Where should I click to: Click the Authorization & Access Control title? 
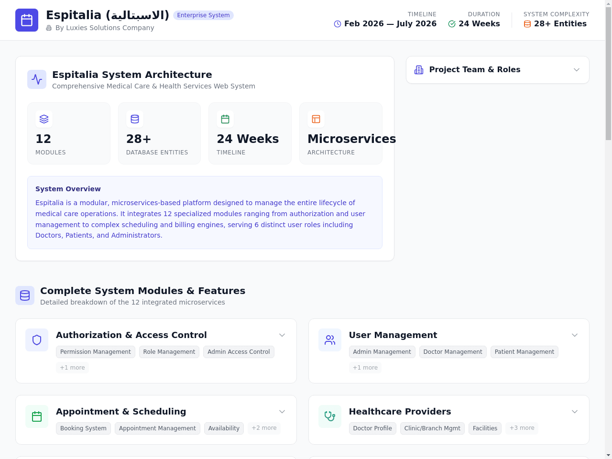click(x=131, y=335)
